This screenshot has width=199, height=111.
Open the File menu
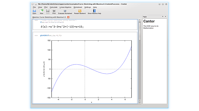pyautogui.click(x=34, y=7)
